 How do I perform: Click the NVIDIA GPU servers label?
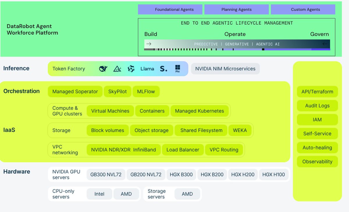[66, 174]
